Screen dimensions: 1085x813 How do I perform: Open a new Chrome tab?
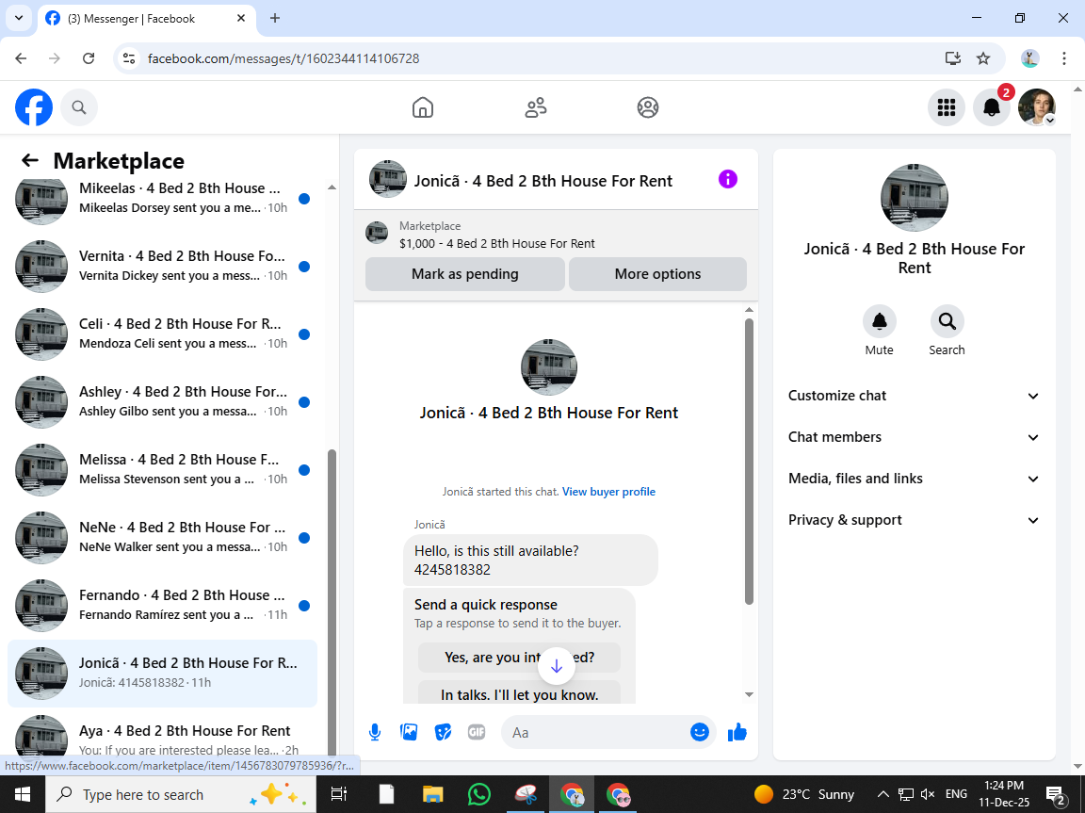tap(275, 19)
